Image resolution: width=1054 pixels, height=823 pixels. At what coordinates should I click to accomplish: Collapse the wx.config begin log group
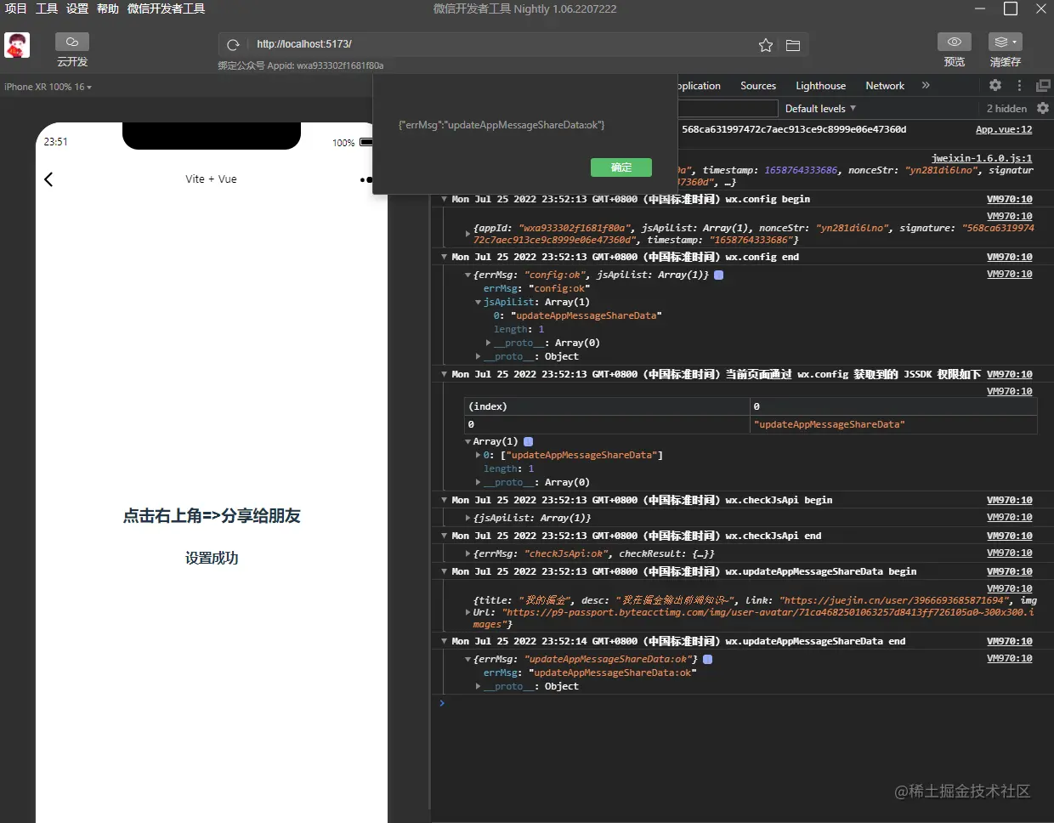pos(444,199)
